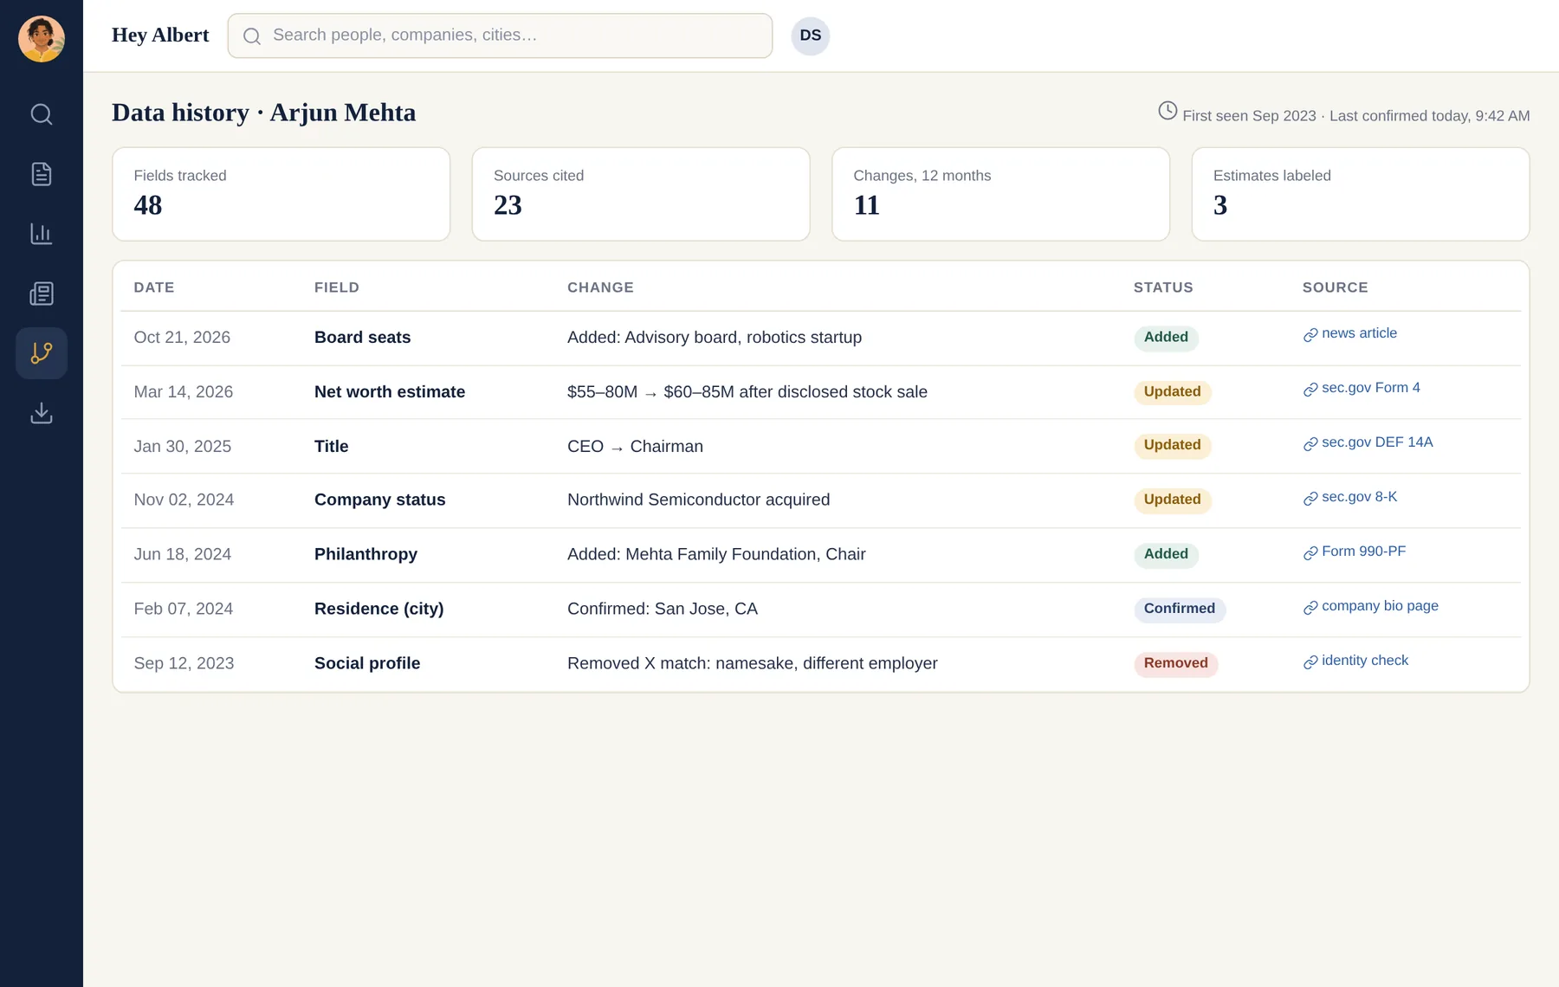The width and height of the screenshot is (1559, 987).
Task: Open the sec.gov DEF 14A source link
Action: pyautogui.click(x=1368, y=442)
